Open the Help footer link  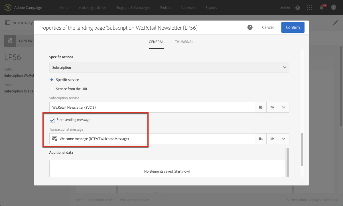point(79,200)
